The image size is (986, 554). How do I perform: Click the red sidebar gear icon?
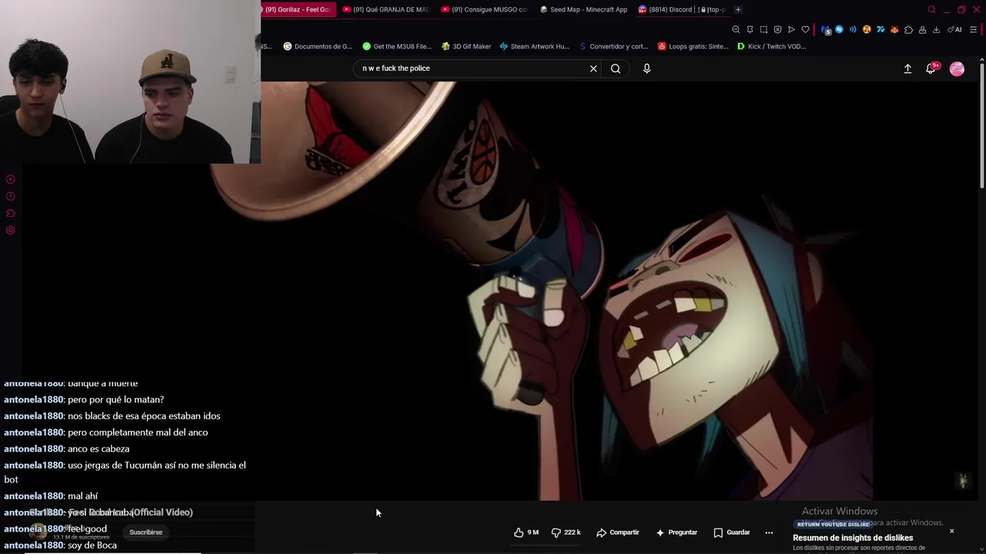pos(10,230)
